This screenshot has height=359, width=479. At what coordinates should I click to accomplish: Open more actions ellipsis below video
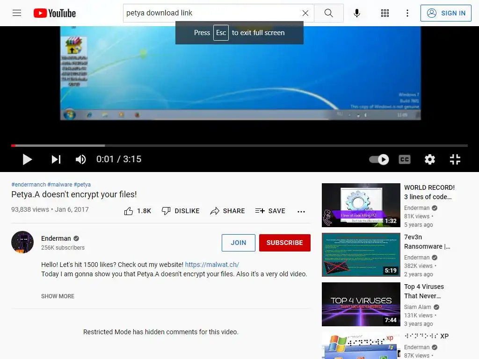[301, 211]
